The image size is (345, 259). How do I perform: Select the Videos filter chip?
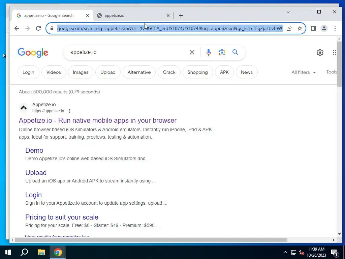[54, 72]
